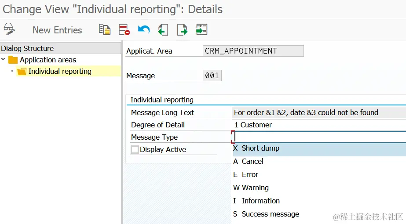Click the Dialog Structure panel header

60,48
